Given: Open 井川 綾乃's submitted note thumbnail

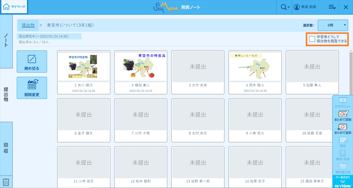Looking at the screenshot, I should [x=83, y=67].
